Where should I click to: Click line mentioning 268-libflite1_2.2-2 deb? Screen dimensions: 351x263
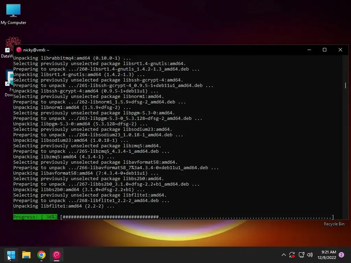tap(91, 201)
